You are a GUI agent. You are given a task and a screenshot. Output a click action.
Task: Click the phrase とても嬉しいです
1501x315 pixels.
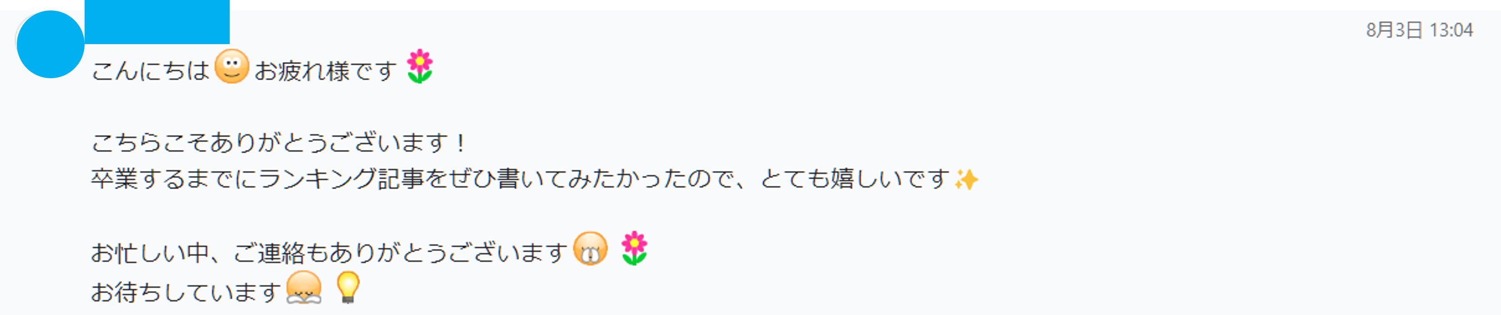pyautogui.click(x=855, y=178)
